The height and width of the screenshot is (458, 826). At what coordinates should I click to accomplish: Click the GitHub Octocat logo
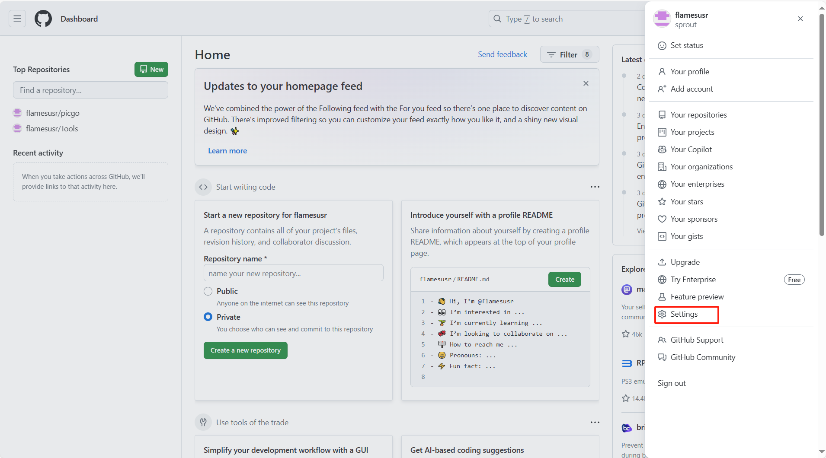coord(43,19)
